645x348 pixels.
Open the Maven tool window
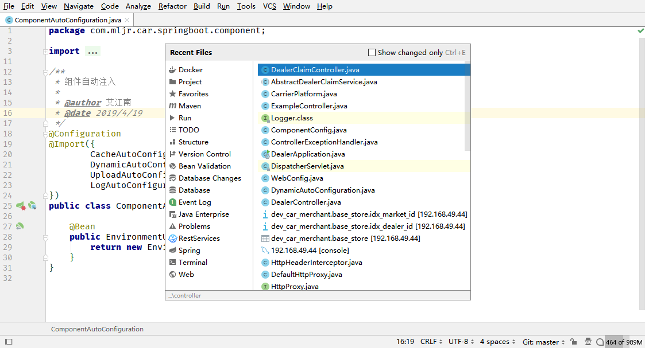click(190, 106)
